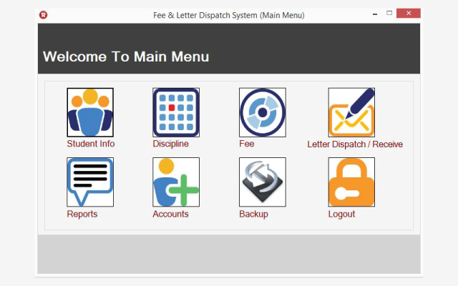Open the Reports speech bubble icon
Image resolution: width=458 pixels, height=286 pixels.
90,182
